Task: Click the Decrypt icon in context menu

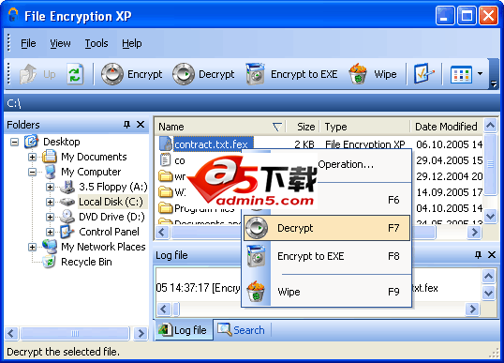Action: pos(257,228)
